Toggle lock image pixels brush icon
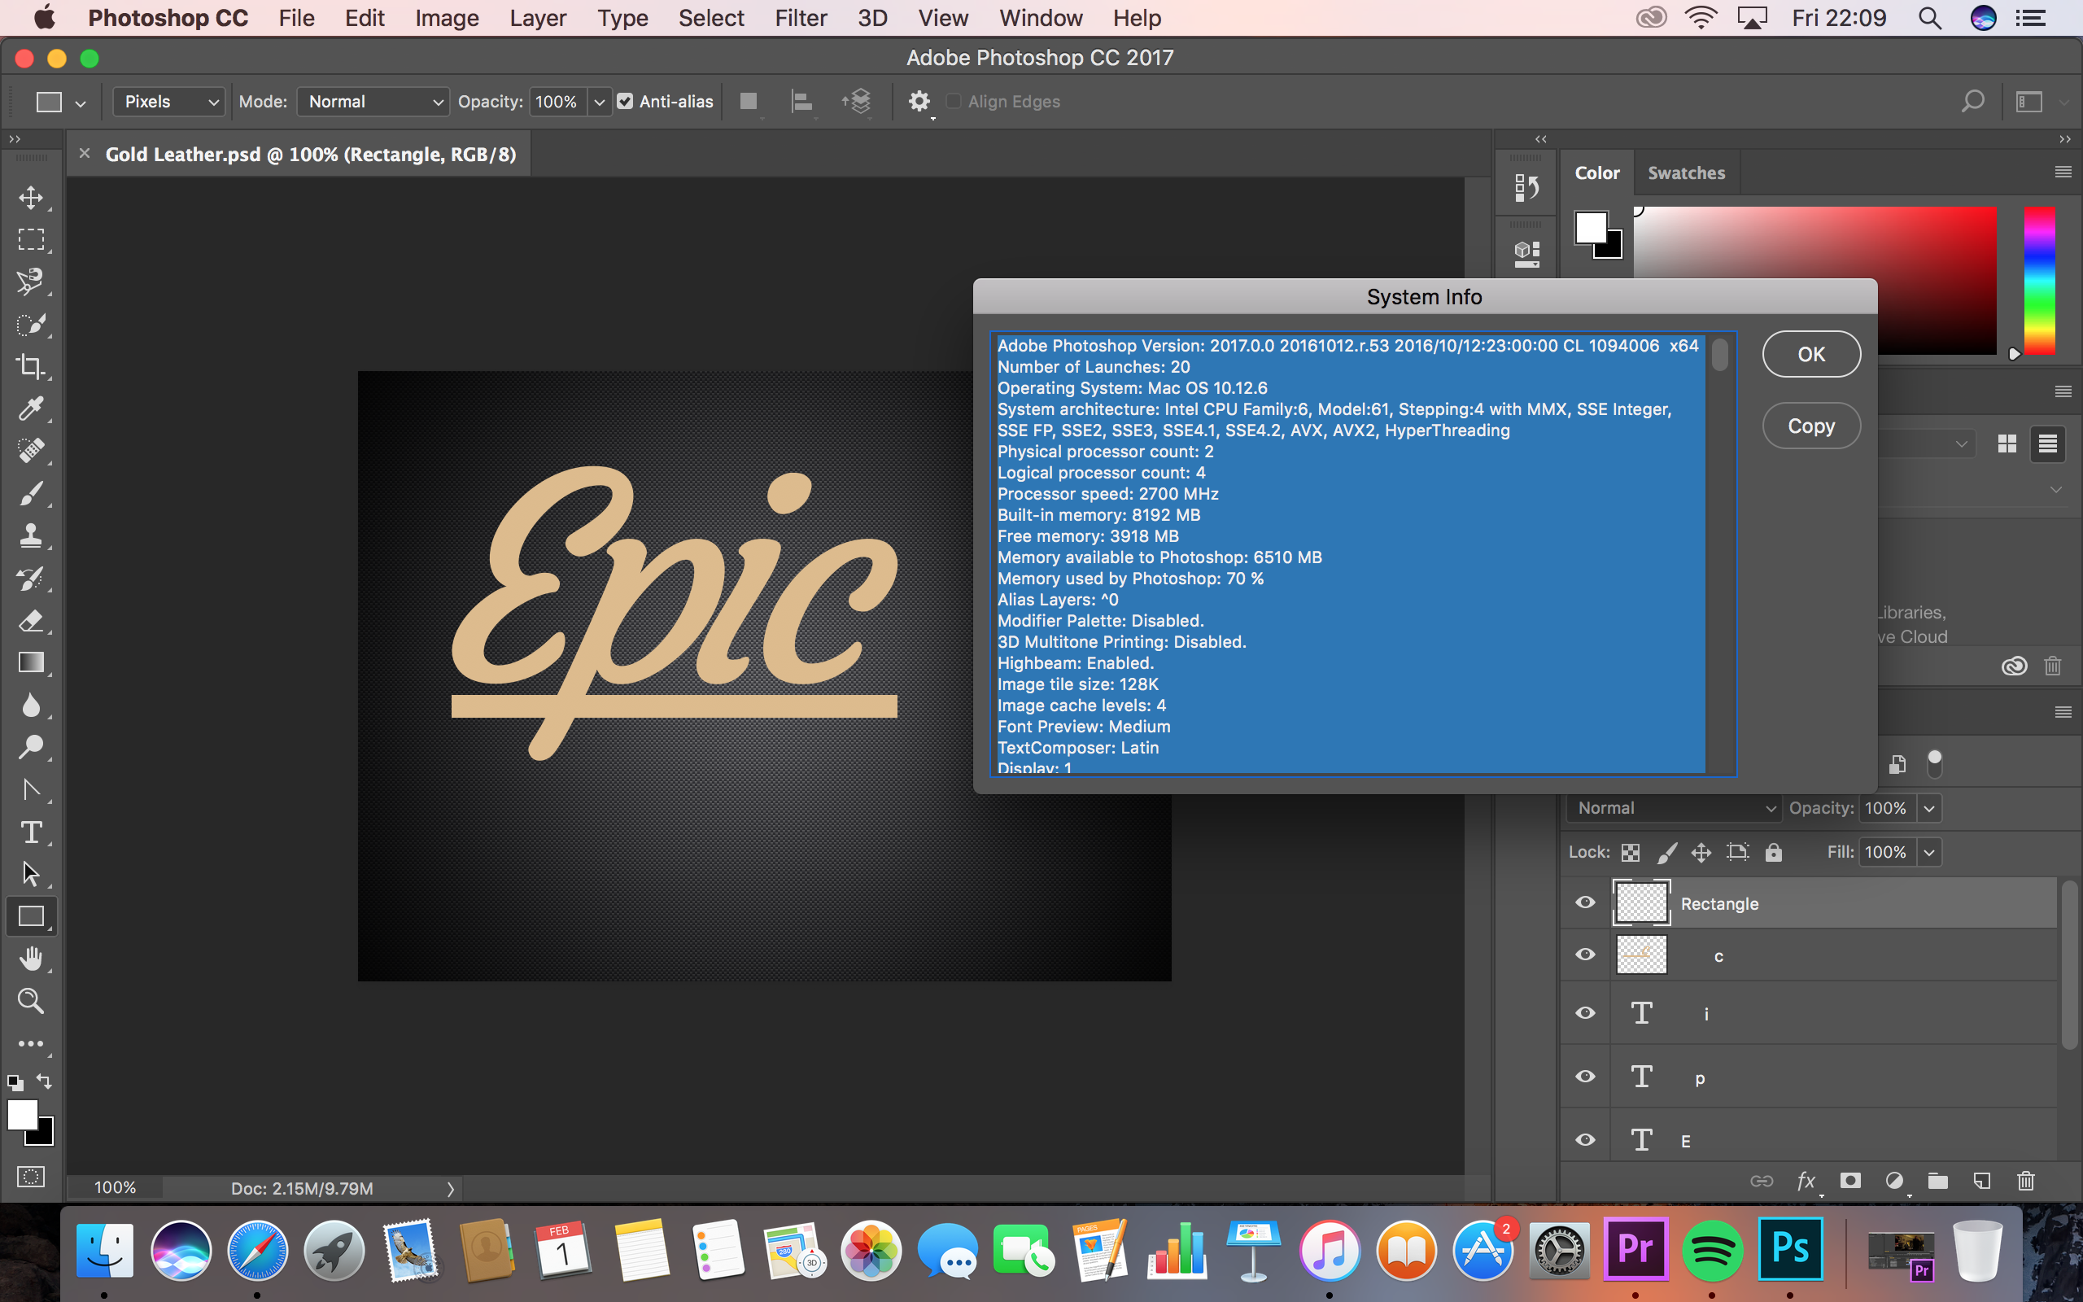Viewport: 2083px width, 1302px height. [1666, 853]
